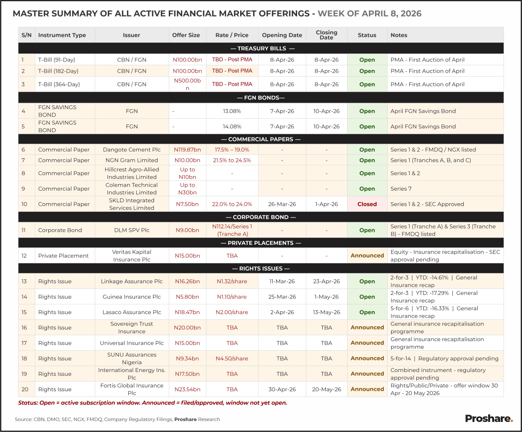Image resolution: width=522 pixels, height=432 pixels.
Task: Click the '17.5% – 19.0%' rate cell
Action: click(232, 150)
